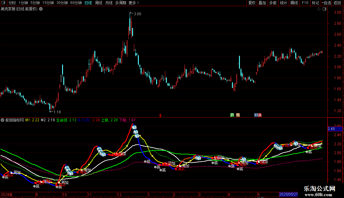Viewport: 344px width, 198px height.
Task: Click the 2.80 price scale label
Action: tap(337, 23)
